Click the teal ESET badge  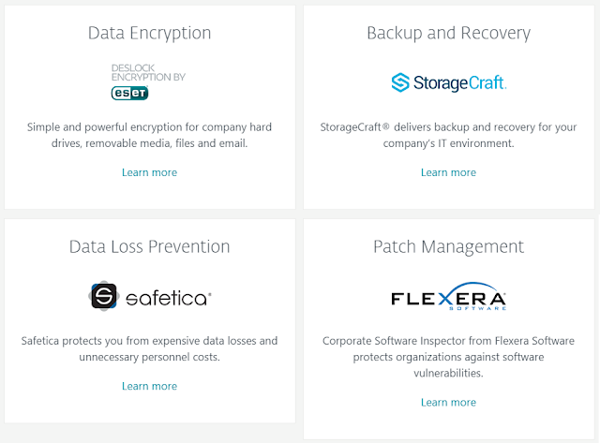click(130, 92)
